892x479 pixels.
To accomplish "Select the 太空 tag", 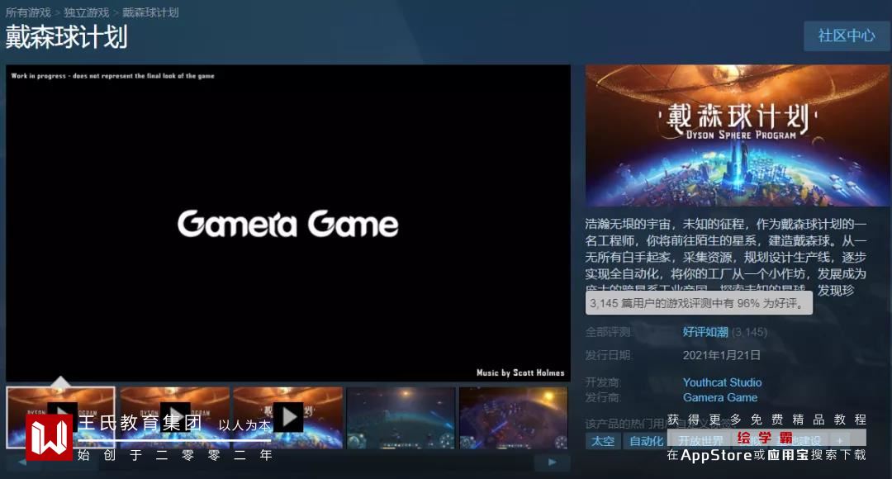I will [602, 441].
